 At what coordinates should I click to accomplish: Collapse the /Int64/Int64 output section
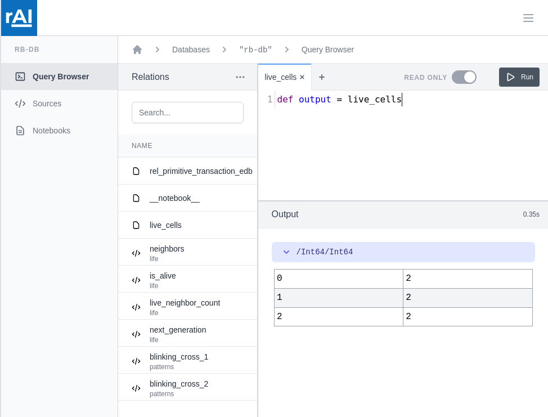click(x=286, y=252)
